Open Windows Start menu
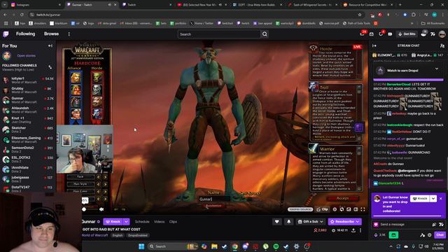The width and height of the screenshot is (448, 252). (141, 246)
